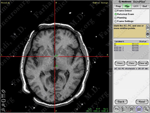
Task: Click the Clear all button
Action: 143,63
